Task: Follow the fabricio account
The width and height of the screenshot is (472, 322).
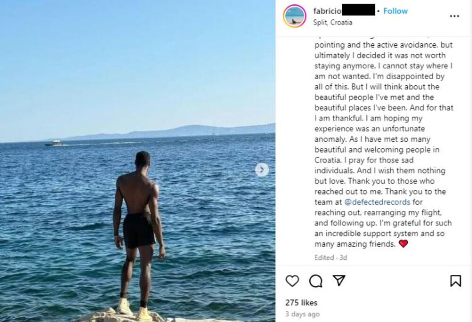Action: (395, 11)
